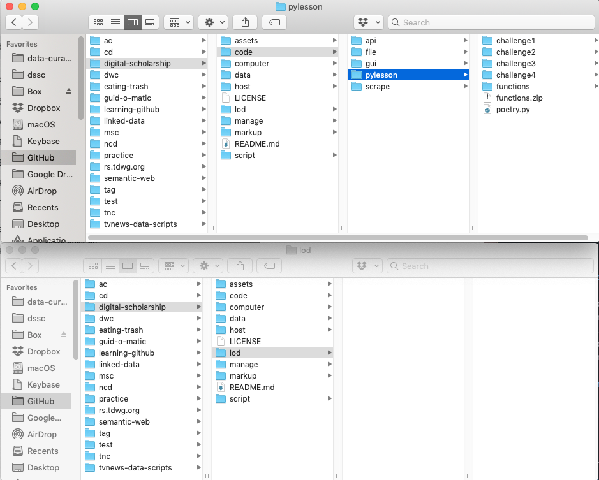
Task: Expand challenge1 folder arrow
Action: click(596, 40)
